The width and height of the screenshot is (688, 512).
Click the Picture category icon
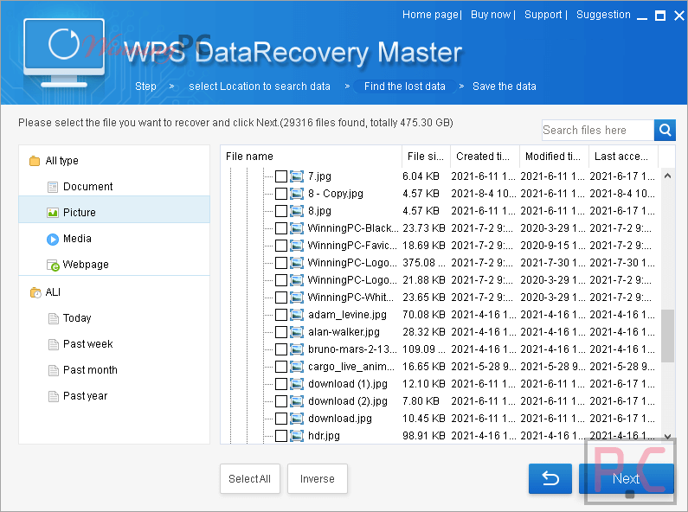53,213
